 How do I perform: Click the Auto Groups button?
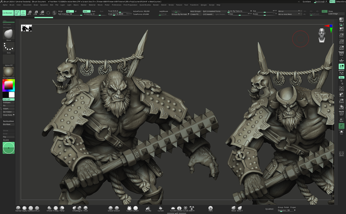195,11
